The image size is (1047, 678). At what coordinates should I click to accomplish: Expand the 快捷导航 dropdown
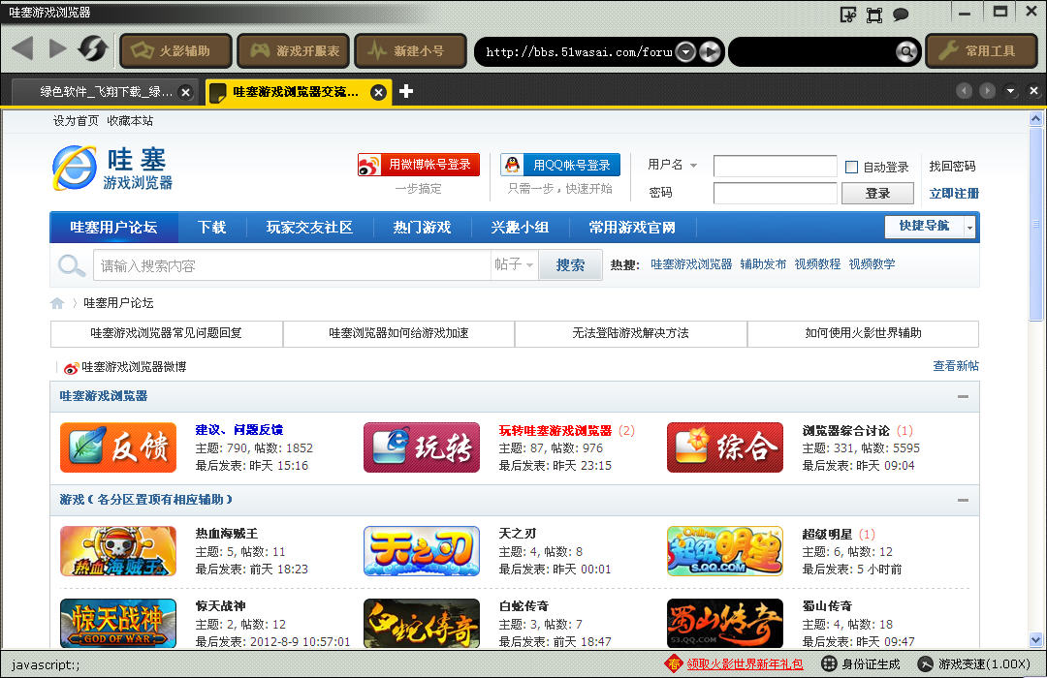[968, 227]
